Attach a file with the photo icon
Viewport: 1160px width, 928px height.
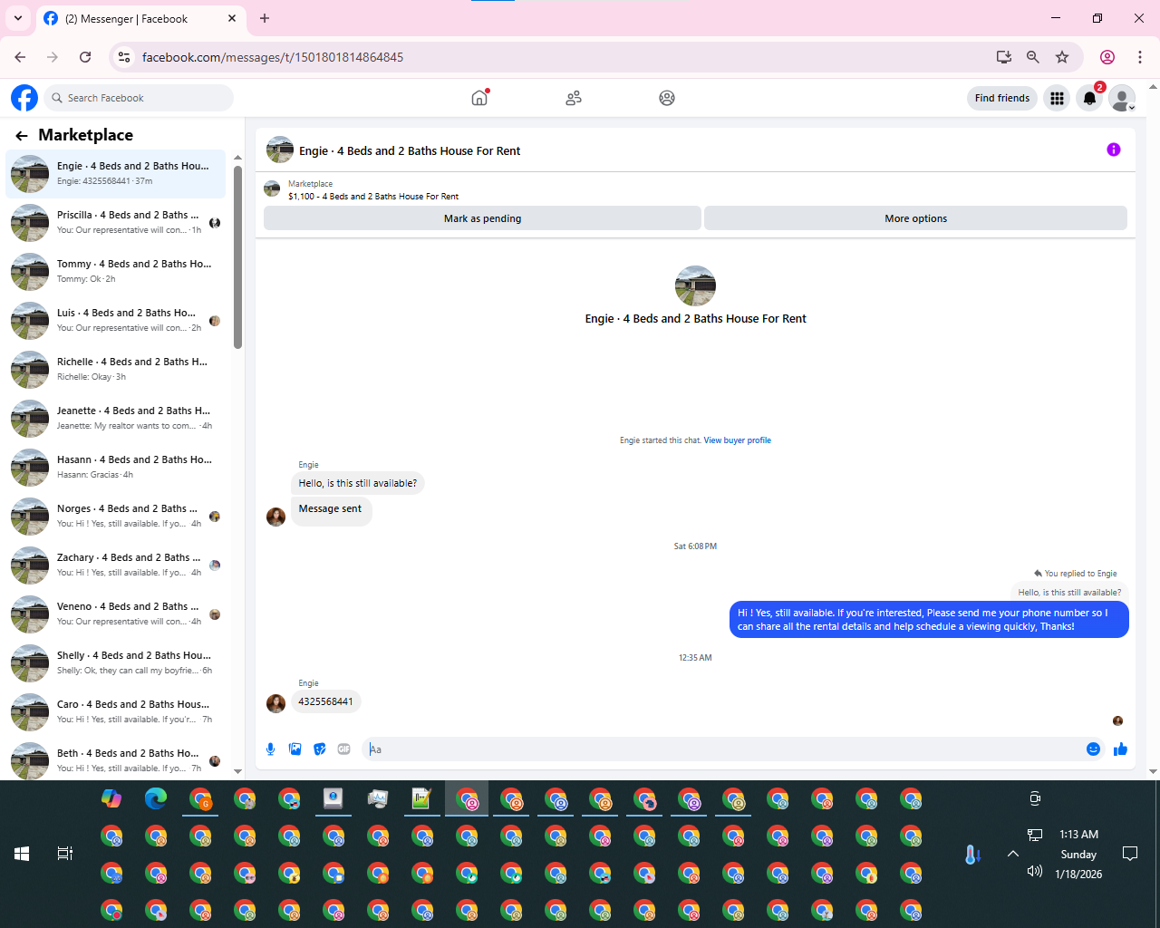[295, 749]
